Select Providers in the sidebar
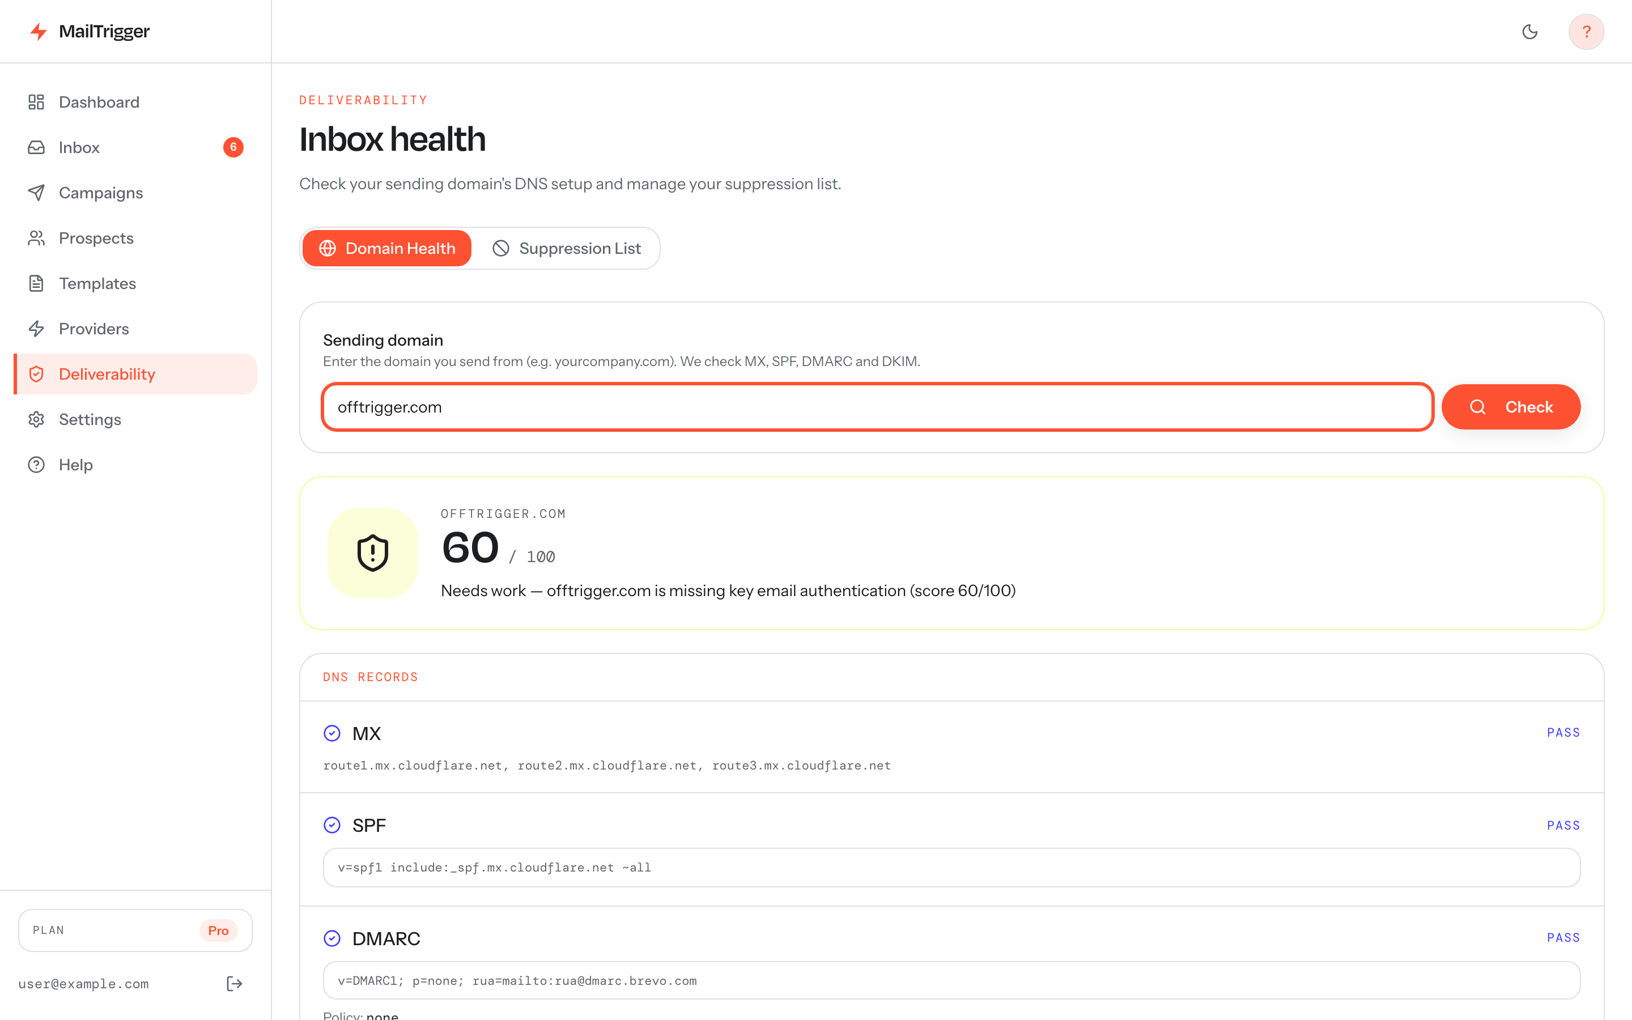This screenshot has width=1632, height=1020. click(135, 329)
